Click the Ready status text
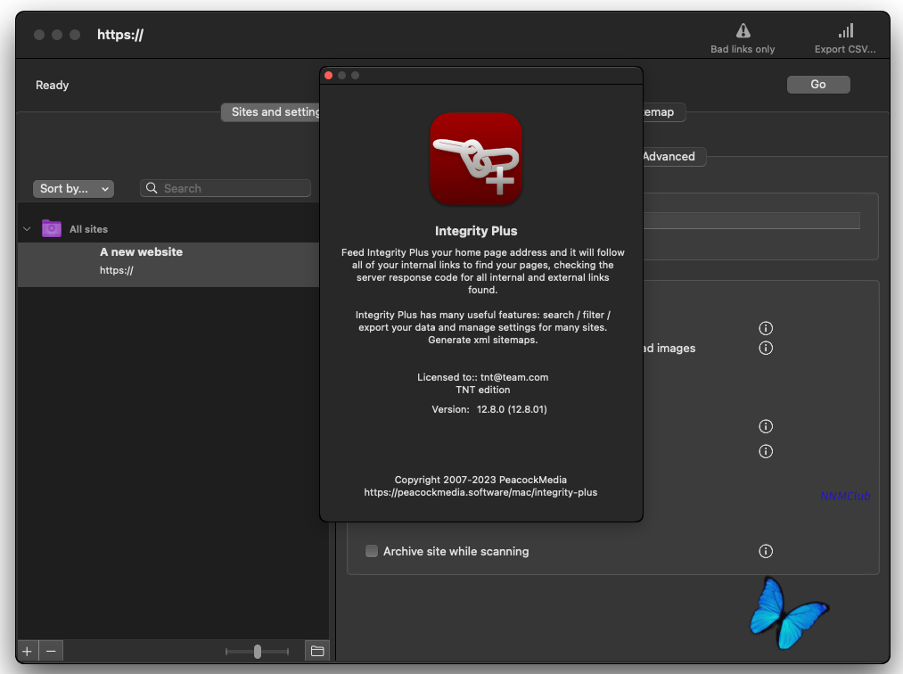Image resolution: width=903 pixels, height=674 pixels. 53,86
